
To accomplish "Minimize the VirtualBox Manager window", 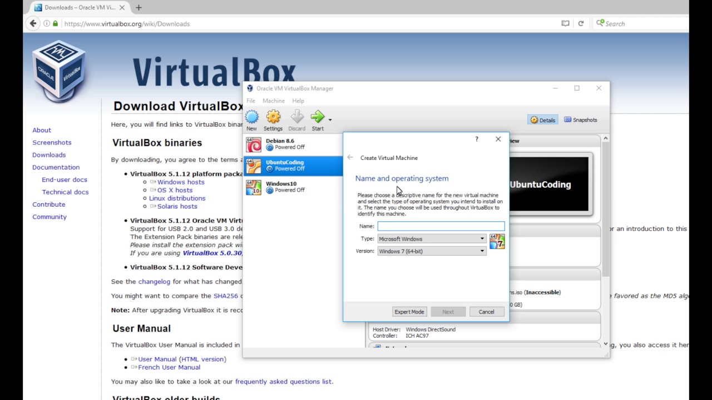I will 555,88.
